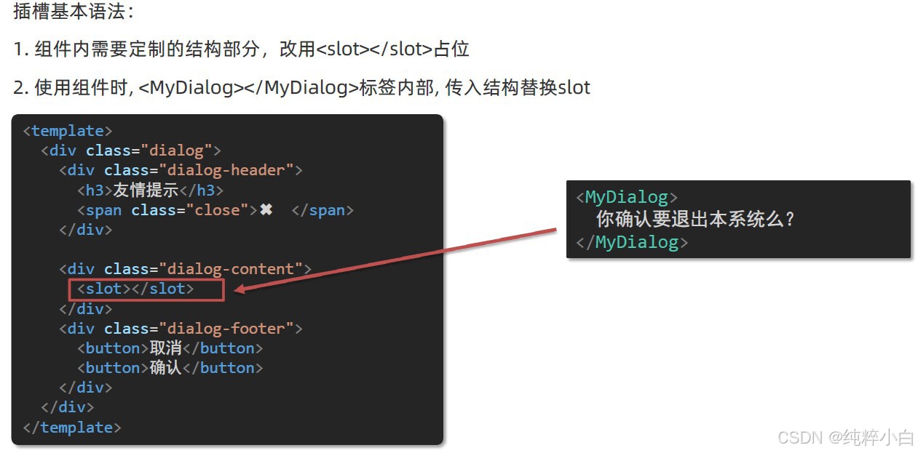Click the line div class="dialog"
The width and height of the screenshot is (918, 453).
131,151
